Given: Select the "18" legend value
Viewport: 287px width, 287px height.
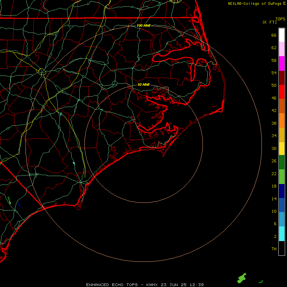Looking at the screenshot, I should (274, 186).
